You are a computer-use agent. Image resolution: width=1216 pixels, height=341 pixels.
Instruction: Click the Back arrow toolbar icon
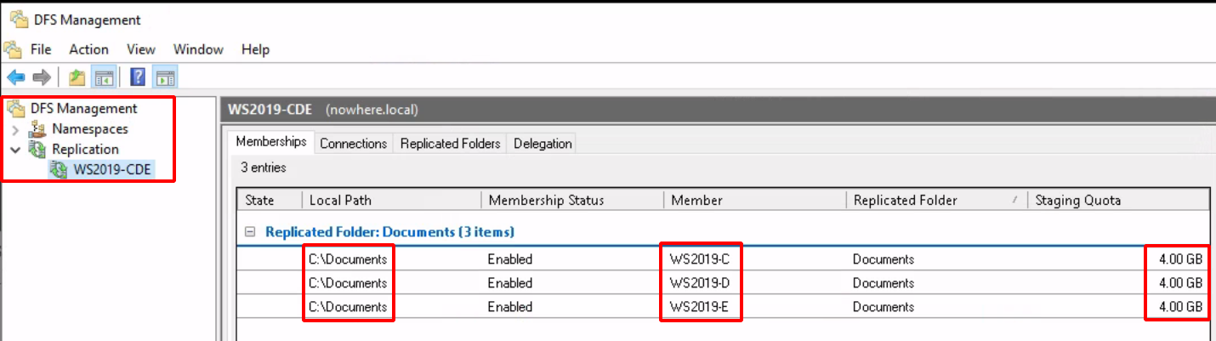(x=15, y=78)
